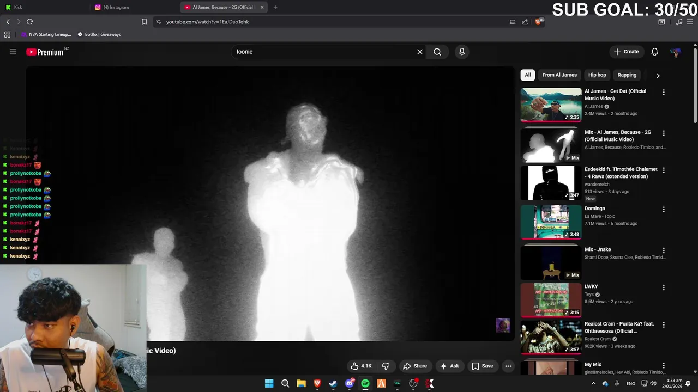Start voice search with microphone icon
Screen dimensions: 698x392
[x=462, y=52]
